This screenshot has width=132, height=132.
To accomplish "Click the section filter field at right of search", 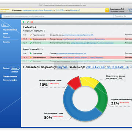I will point(123,16).
